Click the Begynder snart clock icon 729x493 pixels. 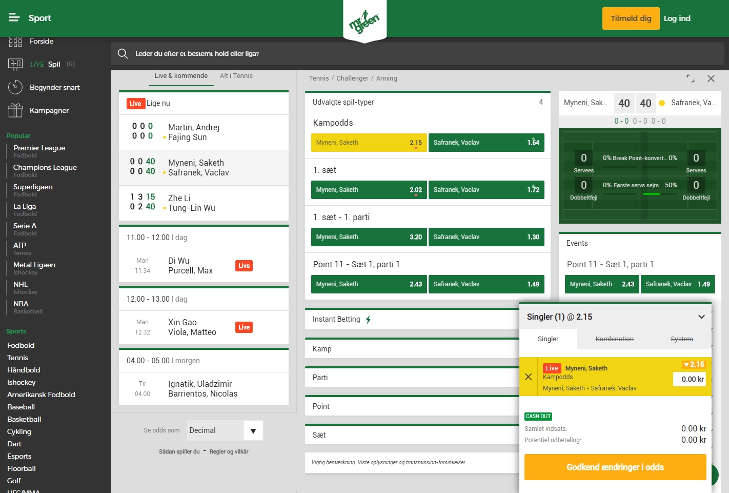tap(15, 87)
